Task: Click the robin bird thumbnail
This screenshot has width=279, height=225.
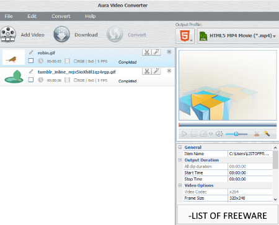Action: click(14, 57)
